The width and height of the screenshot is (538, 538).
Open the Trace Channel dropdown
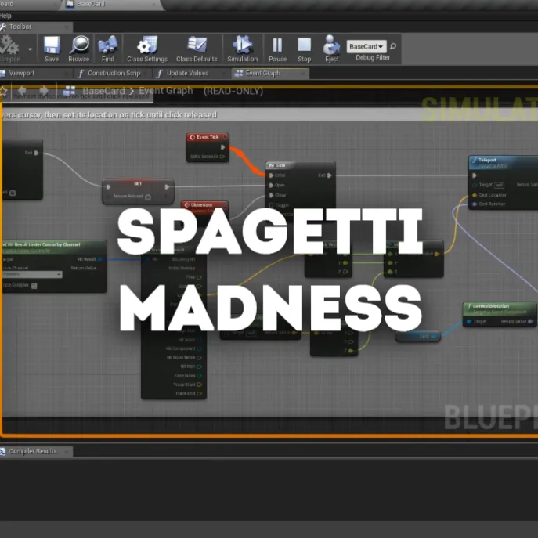click(32, 275)
